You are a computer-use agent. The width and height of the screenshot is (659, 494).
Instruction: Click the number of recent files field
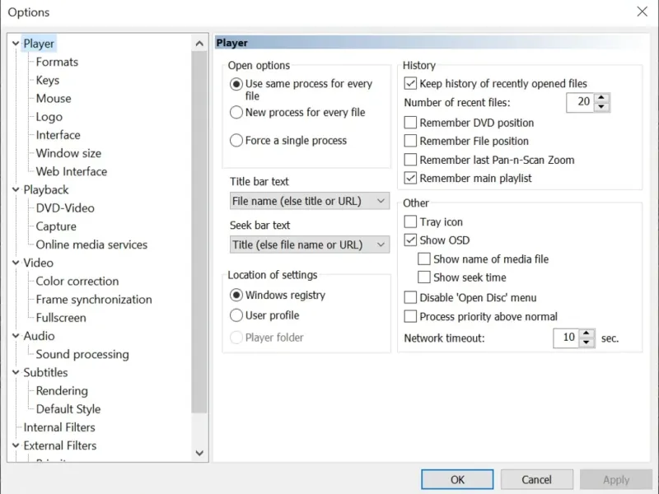(581, 102)
